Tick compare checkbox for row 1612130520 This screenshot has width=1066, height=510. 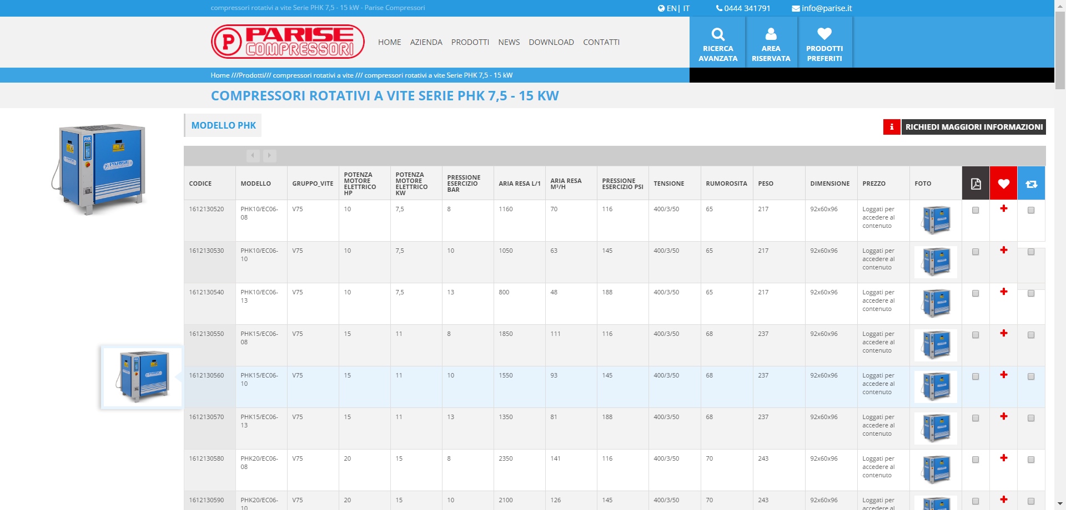coord(1031,210)
